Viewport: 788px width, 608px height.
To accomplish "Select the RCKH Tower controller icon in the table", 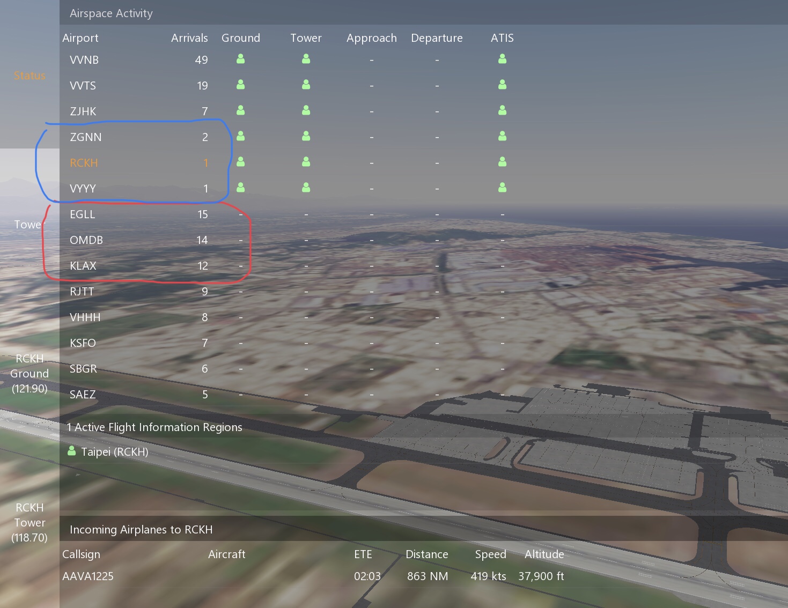I will pos(306,161).
